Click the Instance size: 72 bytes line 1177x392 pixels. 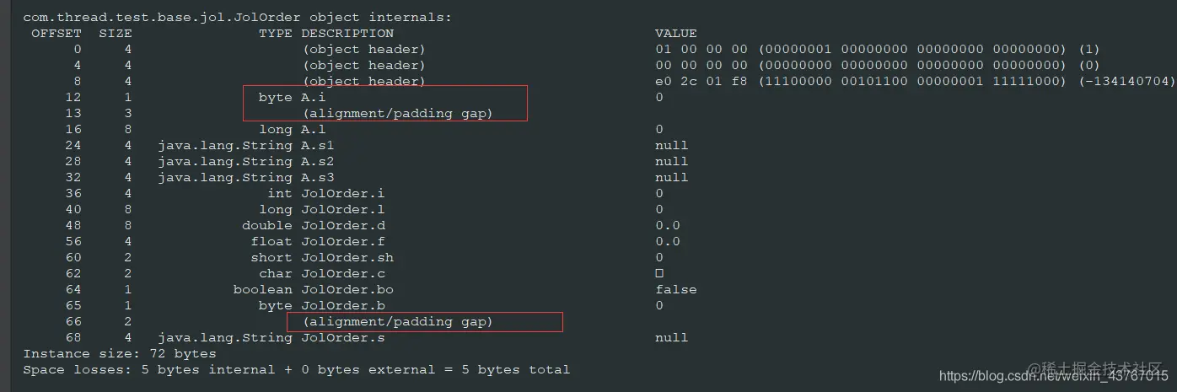(x=120, y=354)
